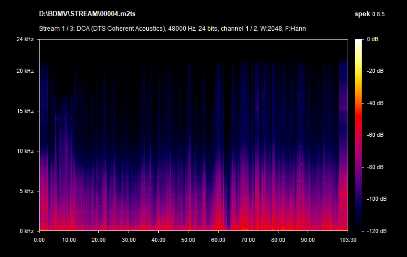The height and width of the screenshot is (257, 407).
Task: Select the -40 dB scale label
Action: [375, 103]
